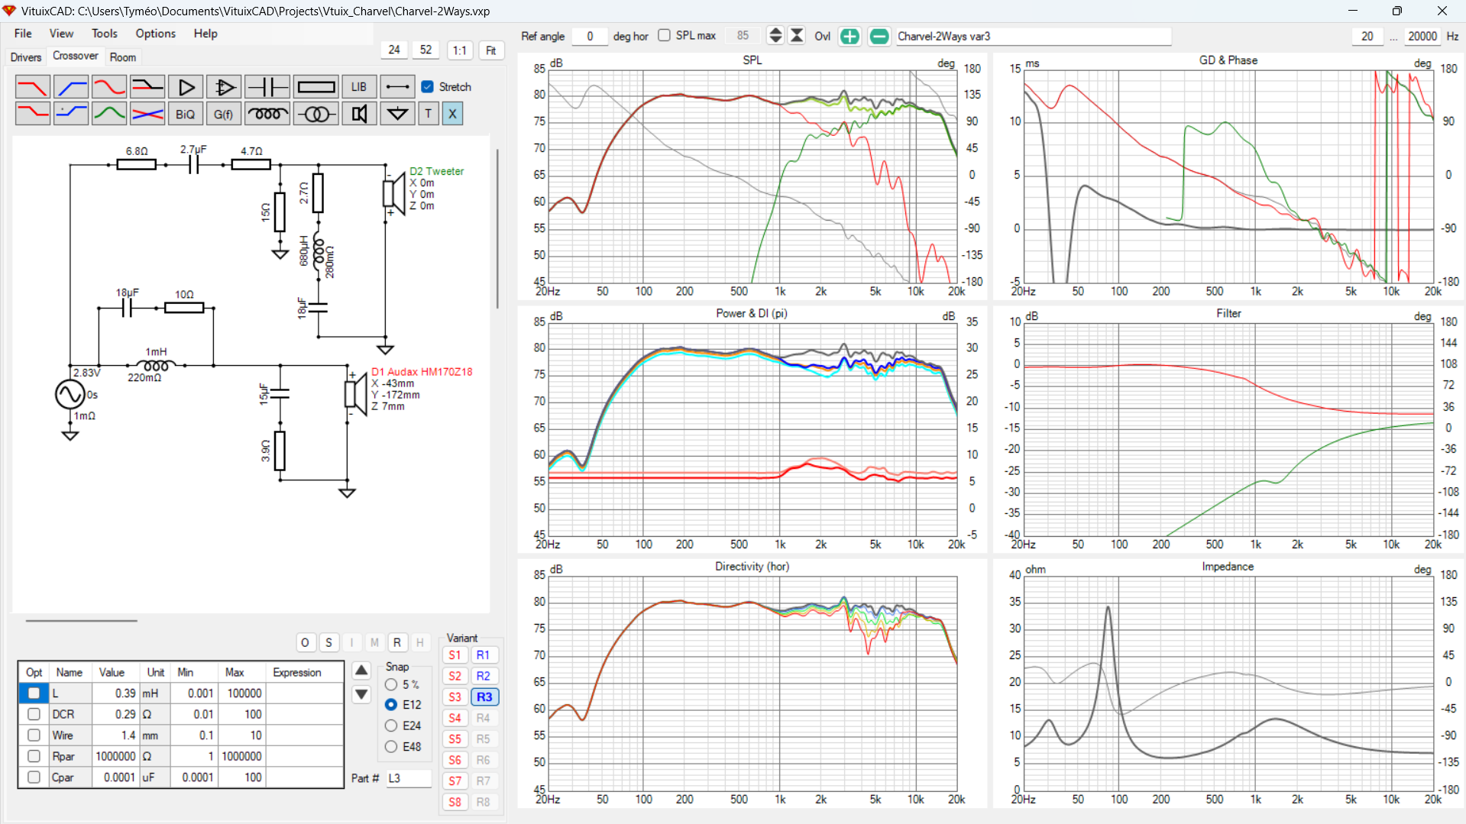Click the hourglass-shaped icon next to Ovl
The width and height of the screenshot is (1466, 824).
(x=797, y=36)
